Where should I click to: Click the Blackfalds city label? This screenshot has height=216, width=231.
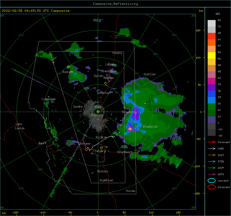click(109, 71)
